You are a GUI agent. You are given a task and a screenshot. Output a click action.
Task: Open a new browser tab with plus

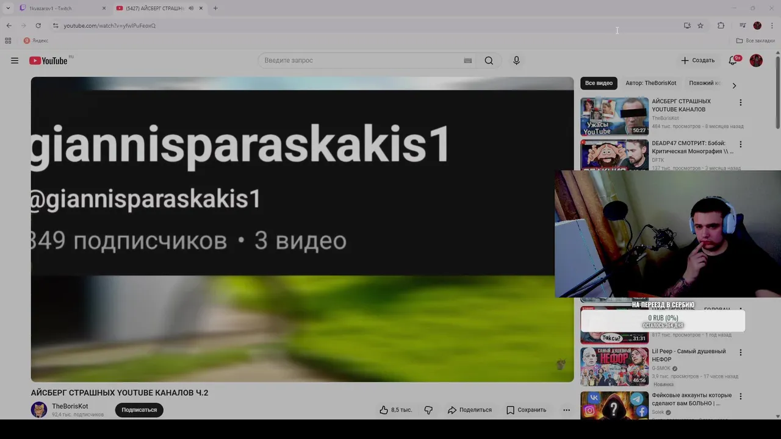click(215, 9)
